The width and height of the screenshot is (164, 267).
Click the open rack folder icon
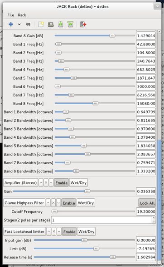[51, 25]
